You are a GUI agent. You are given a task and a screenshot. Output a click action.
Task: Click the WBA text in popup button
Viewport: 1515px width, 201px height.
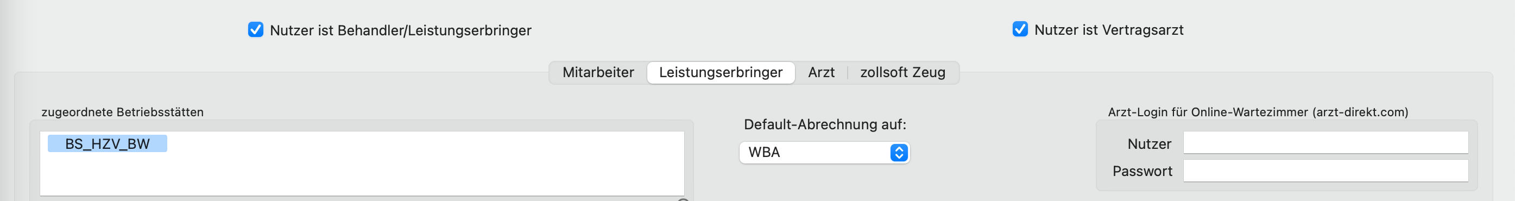(x=764, y=152)
